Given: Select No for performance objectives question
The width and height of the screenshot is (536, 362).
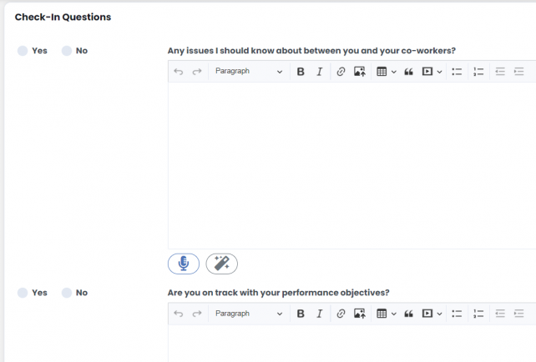Looking at the screenshot, I should point(67,293).
